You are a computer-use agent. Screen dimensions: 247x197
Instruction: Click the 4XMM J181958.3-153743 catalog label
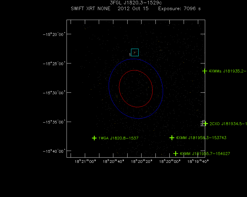coord(201,138)
